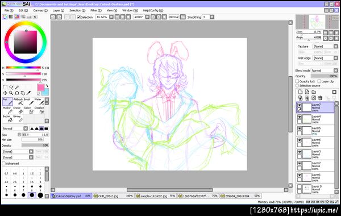Enable the Layer clip checkbox
Screen dimensions: 341x216
[x=319, y=81]
